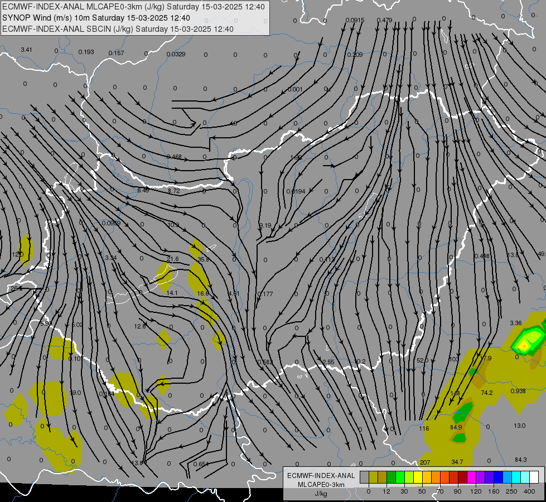Click the bright green legend swatch

[400, 477]
